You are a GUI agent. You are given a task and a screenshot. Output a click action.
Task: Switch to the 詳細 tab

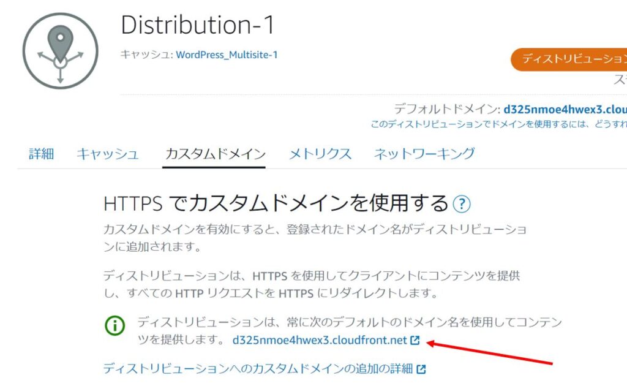[x=42, y=154]
